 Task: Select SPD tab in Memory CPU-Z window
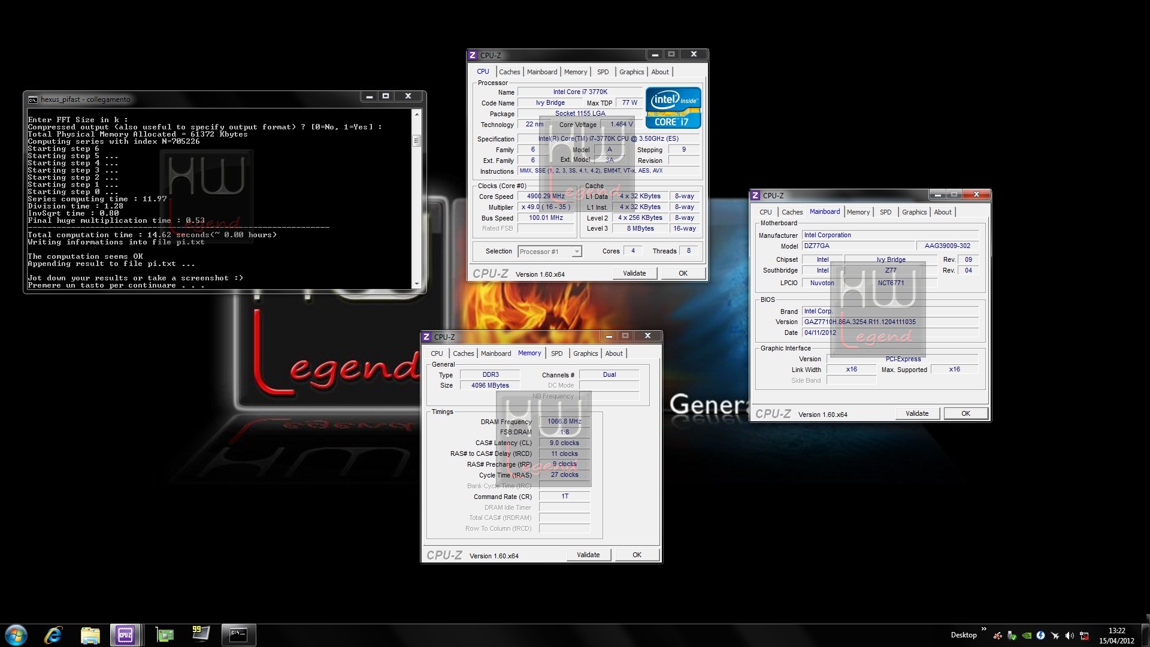(x=557, y=353)
